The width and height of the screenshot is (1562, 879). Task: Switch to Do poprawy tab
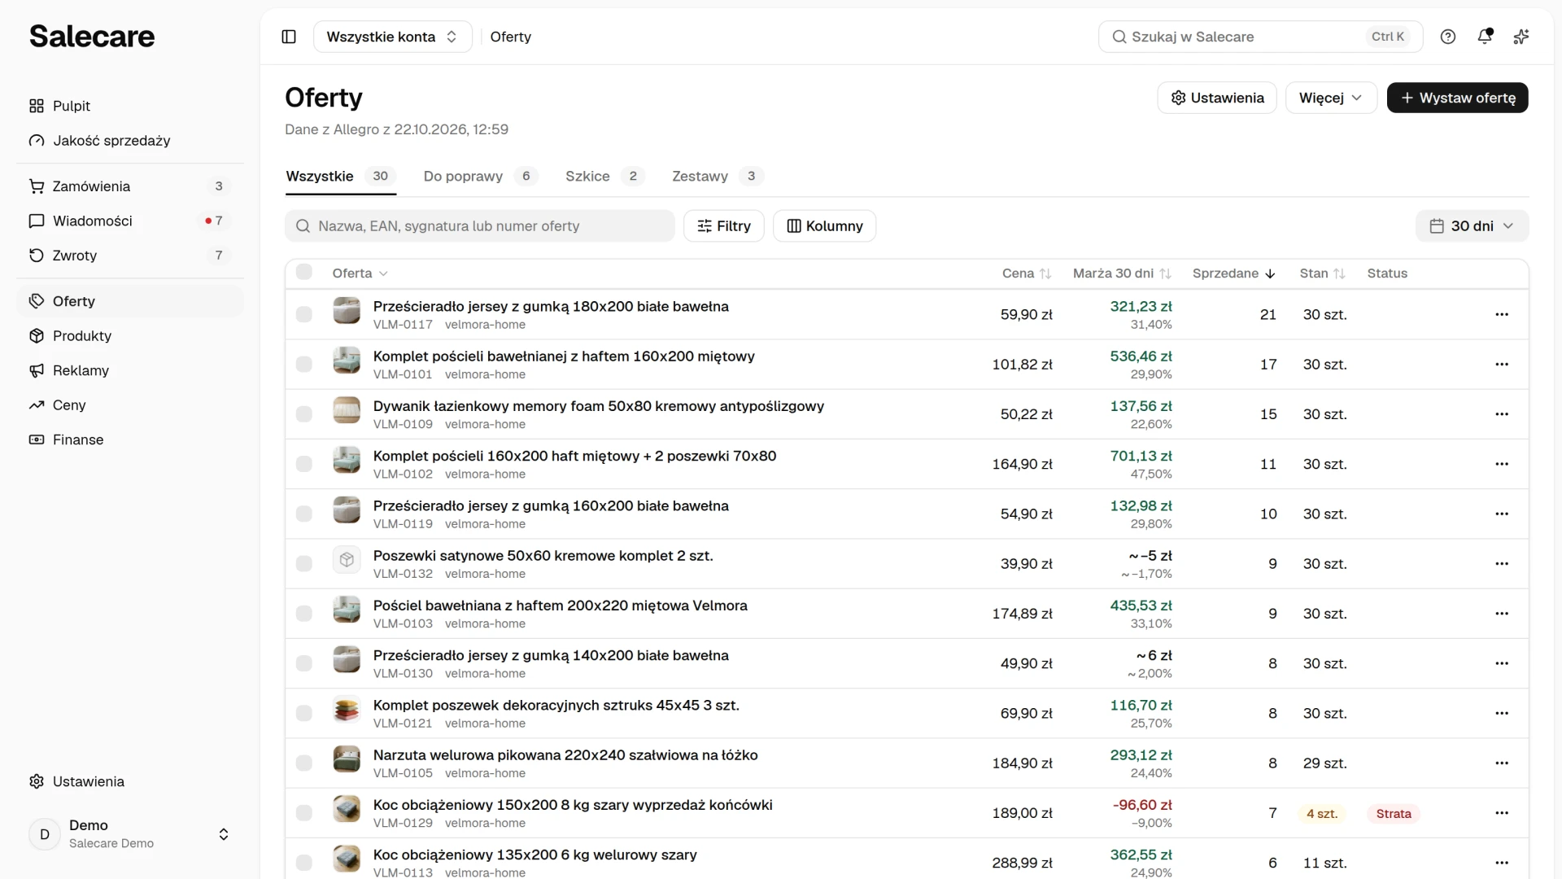pyautogui.click(x=480, y=177)
